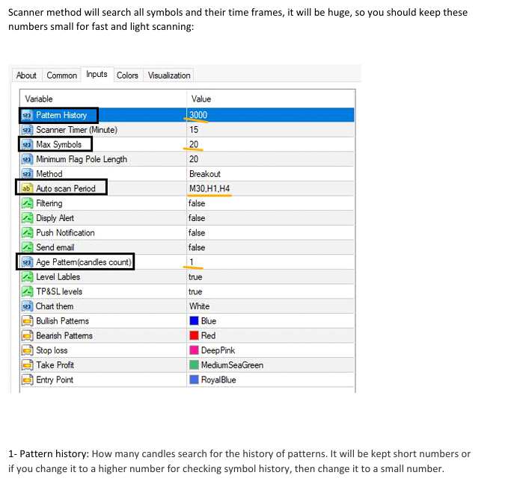Click the Stop loss color type icon
The width and height of the screenshot is (511, 490).
point(27,350)
